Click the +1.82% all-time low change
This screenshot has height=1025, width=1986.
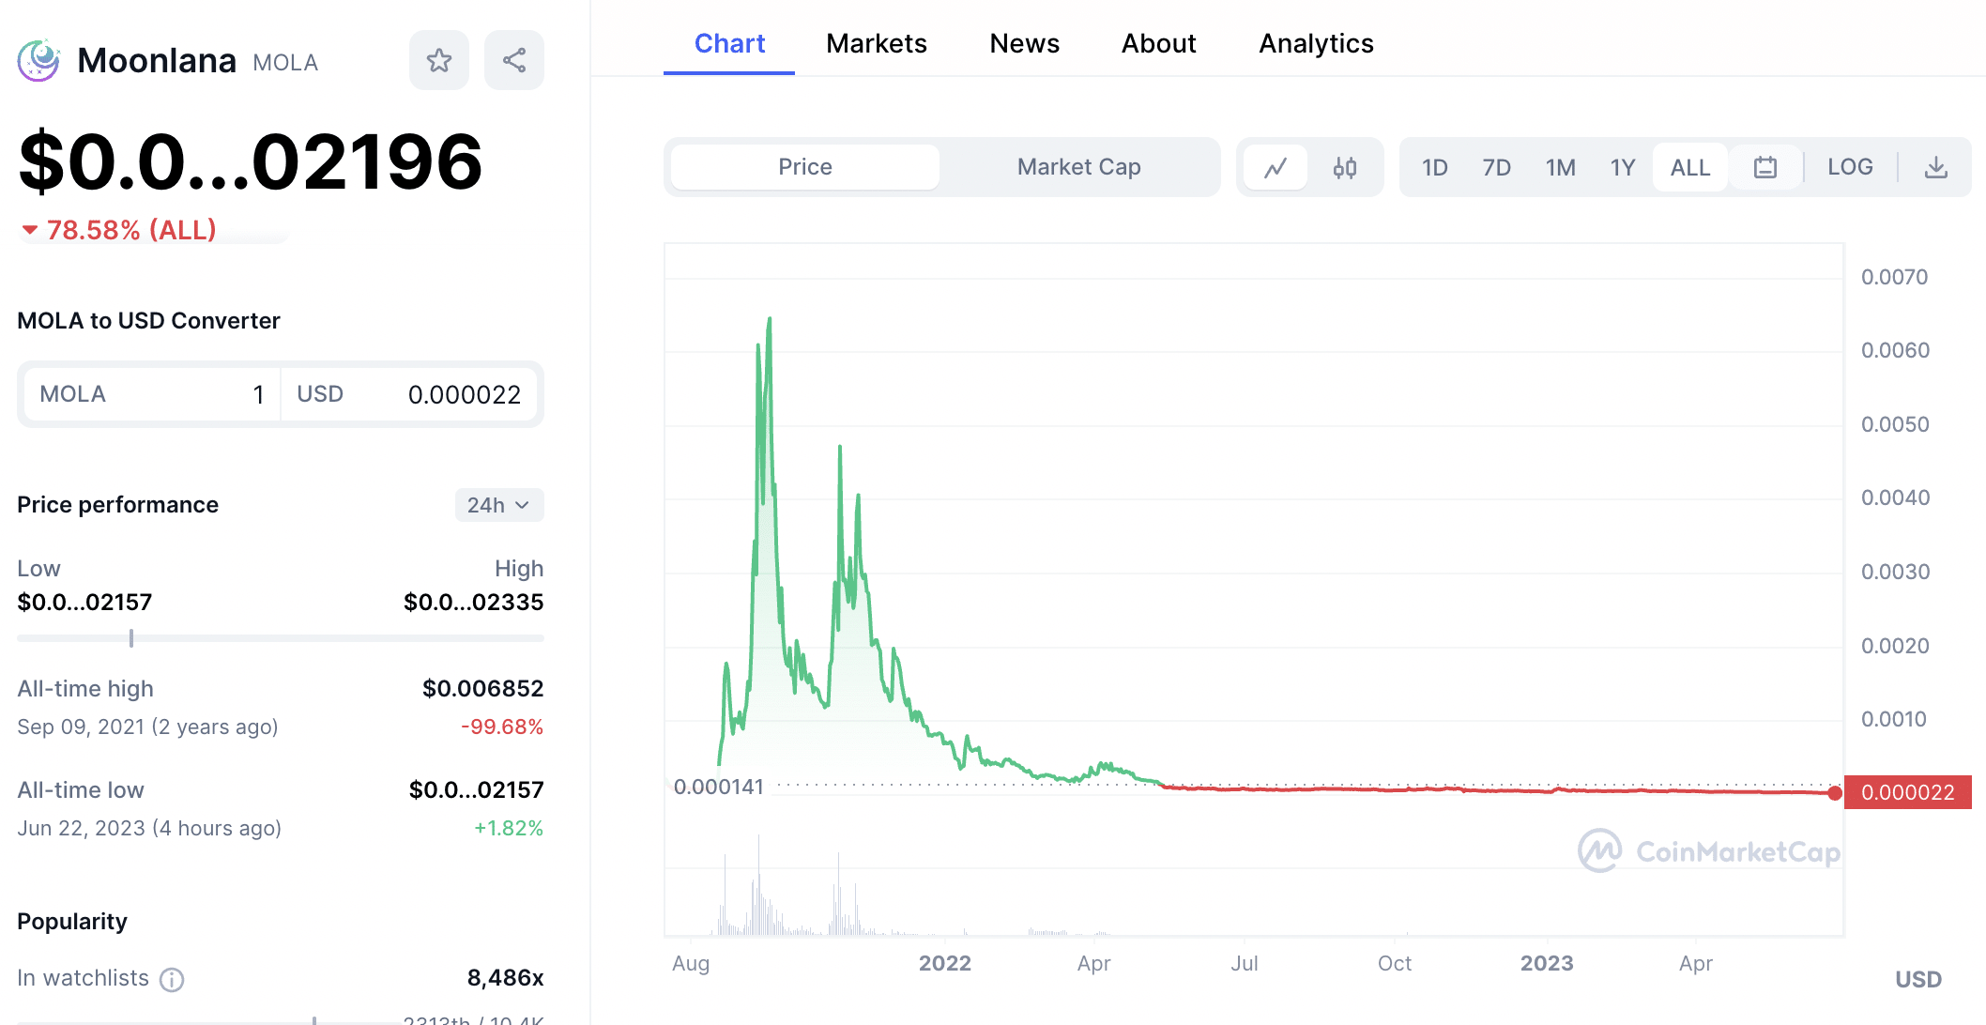[x=509, y=829]
